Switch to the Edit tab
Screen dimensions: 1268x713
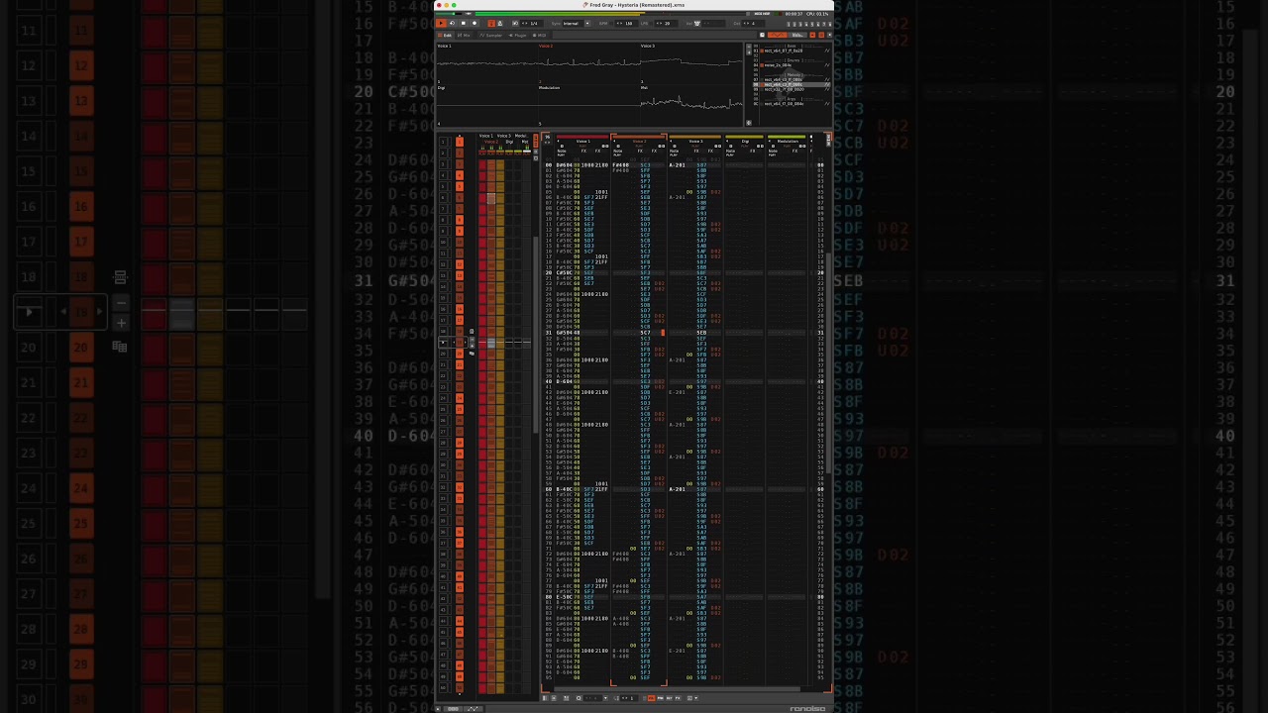click(445, 36)
